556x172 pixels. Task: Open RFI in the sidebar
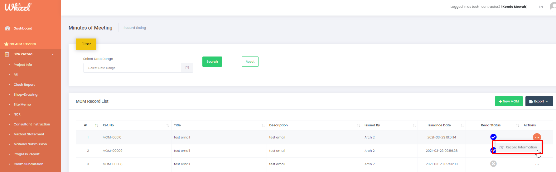[x=16, y=75]
